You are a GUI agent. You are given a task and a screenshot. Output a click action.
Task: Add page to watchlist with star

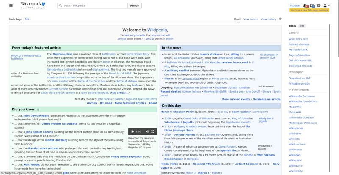pos(280,19)
